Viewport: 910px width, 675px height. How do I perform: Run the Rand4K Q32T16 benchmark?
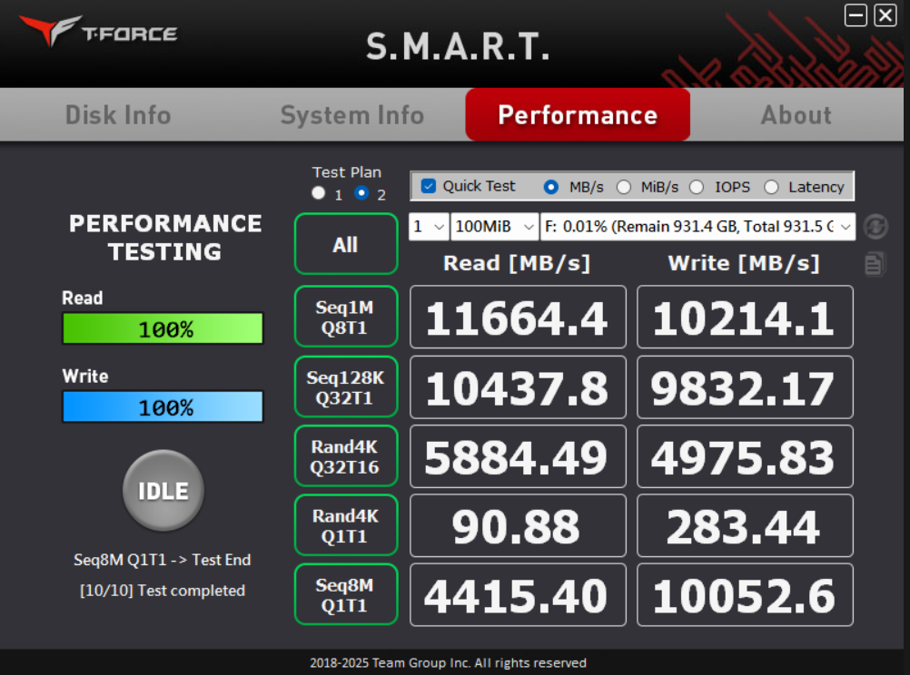[345, 455]
